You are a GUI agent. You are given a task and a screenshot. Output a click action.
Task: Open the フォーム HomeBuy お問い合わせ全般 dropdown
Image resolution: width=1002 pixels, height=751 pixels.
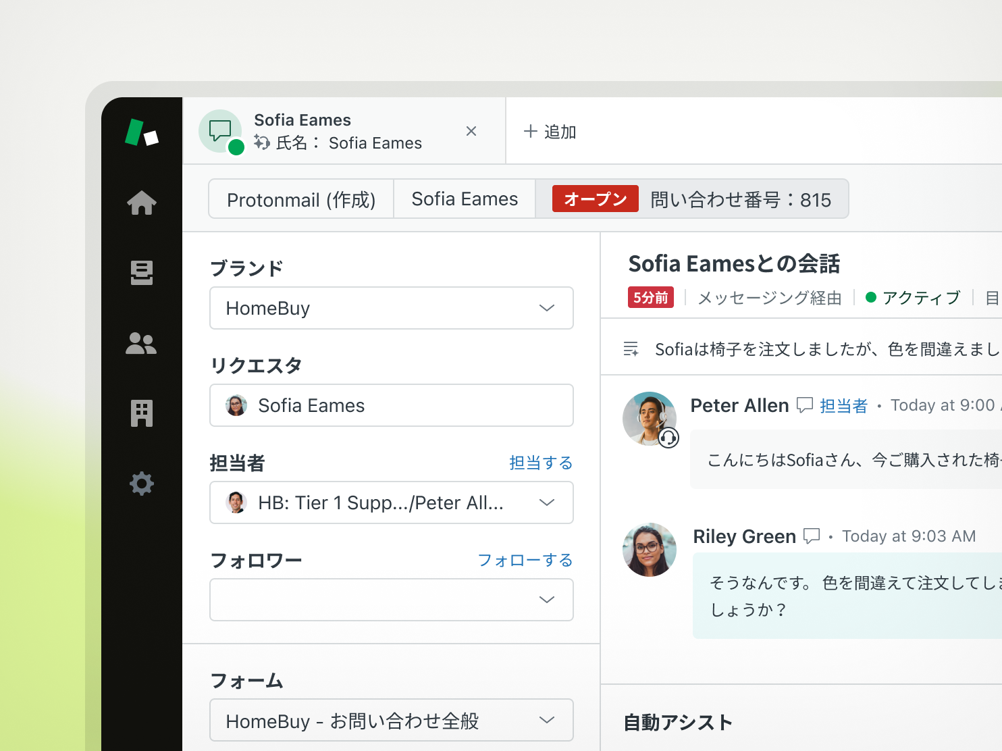point(392,720)
